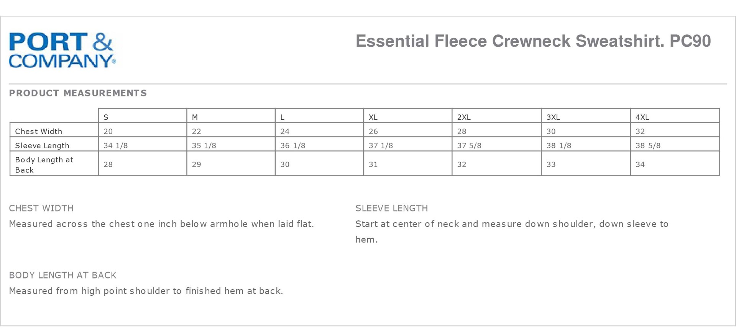736x334 pixels.
Task: Select the 37 5/8 sleeve length cell
Action: point(469,145)
